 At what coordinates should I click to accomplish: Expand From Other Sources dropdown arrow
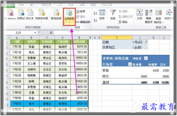(42, 22)
